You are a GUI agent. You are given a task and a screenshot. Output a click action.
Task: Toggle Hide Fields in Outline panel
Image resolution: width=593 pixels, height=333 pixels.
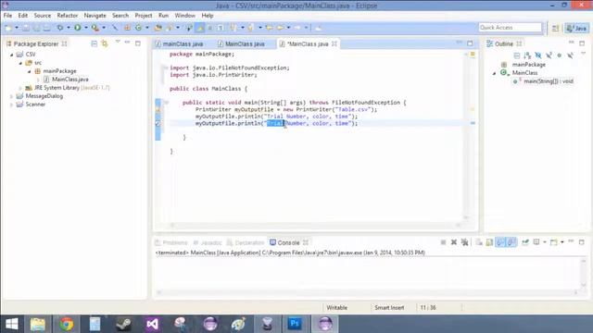(x=537, y=55)
